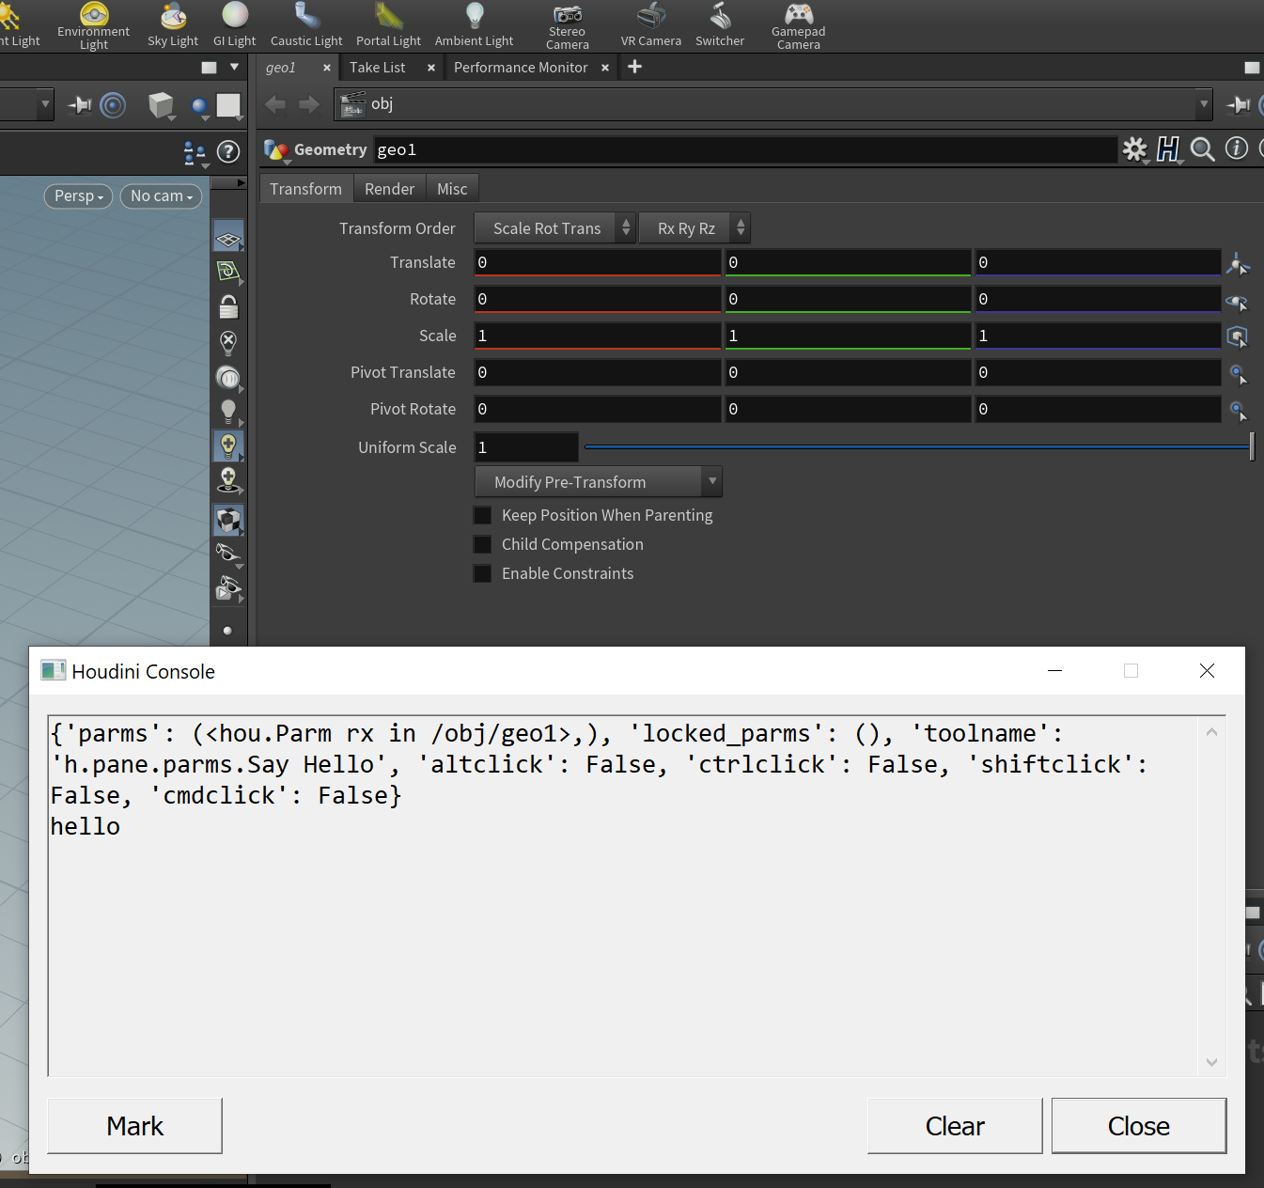Viewport: 1264px width, 1188px height.
Task: Switch to the geo1 pane tab
Action: (281, 68)
